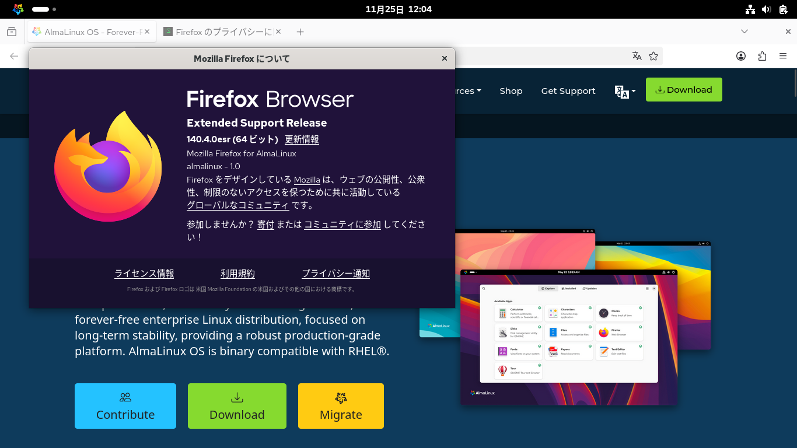The height and width of the screenshot is (448, 797).
Task: Click the battery status icon in top bar
Action: coord(783,9)
